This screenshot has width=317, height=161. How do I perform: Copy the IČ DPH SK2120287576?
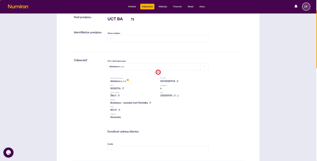coord(177,81)
